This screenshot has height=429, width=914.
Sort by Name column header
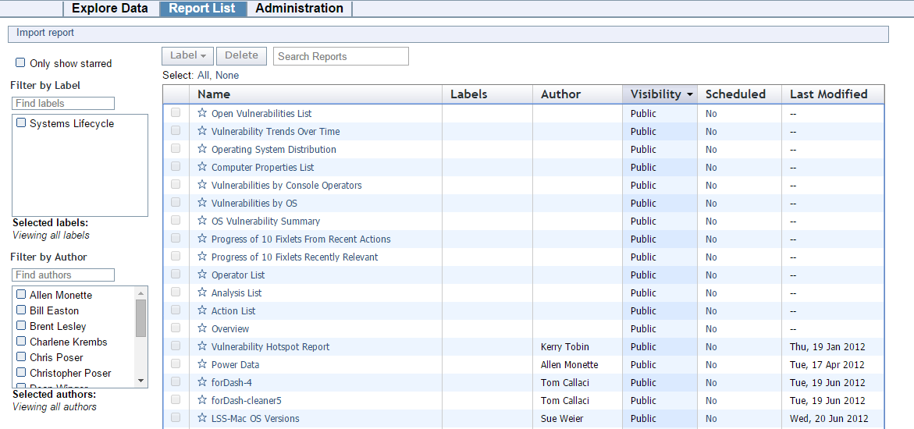point(315,94)
